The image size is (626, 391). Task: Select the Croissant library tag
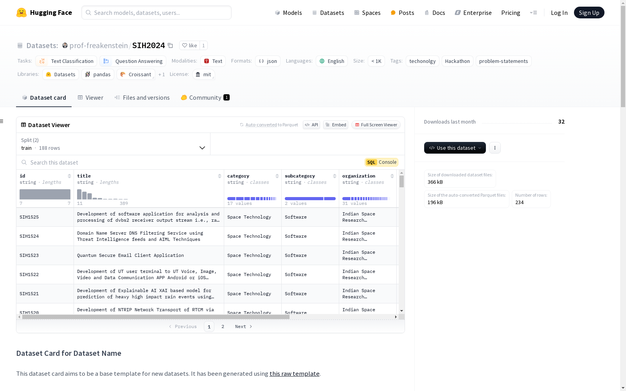point(136,74)
